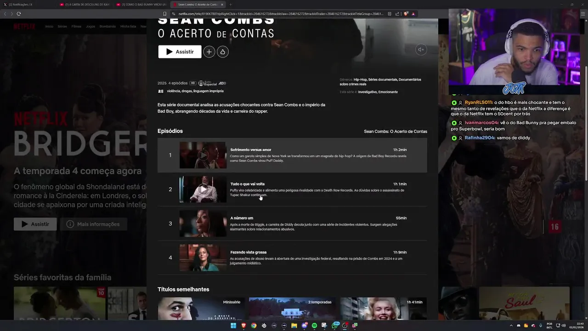Click the Emocionante tag link
The width and height of the screenshot is (588, 331).
(388, 92)
